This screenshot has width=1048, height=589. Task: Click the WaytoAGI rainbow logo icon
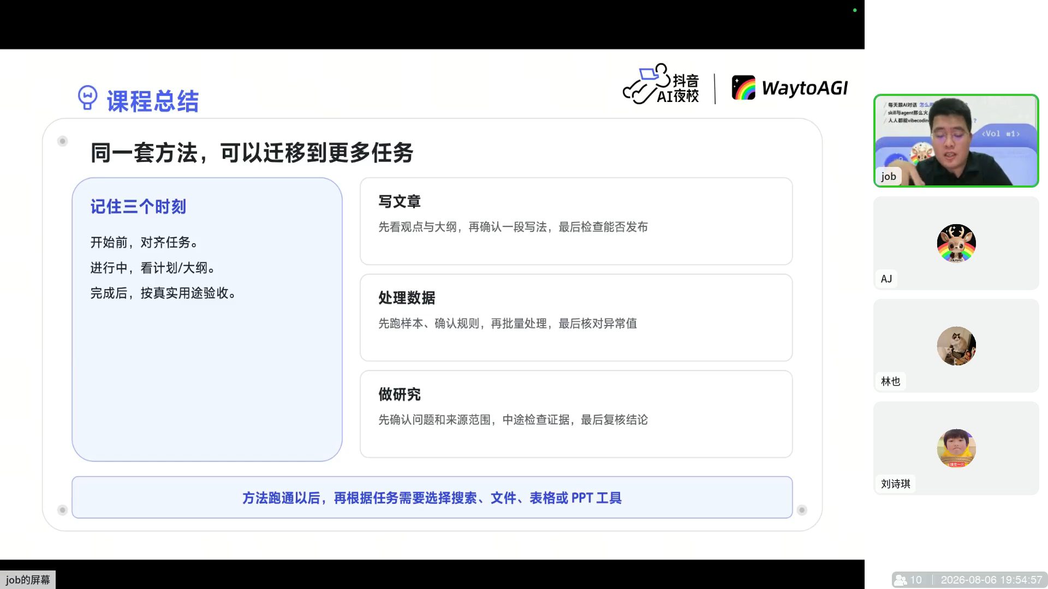tap(743, 88)
